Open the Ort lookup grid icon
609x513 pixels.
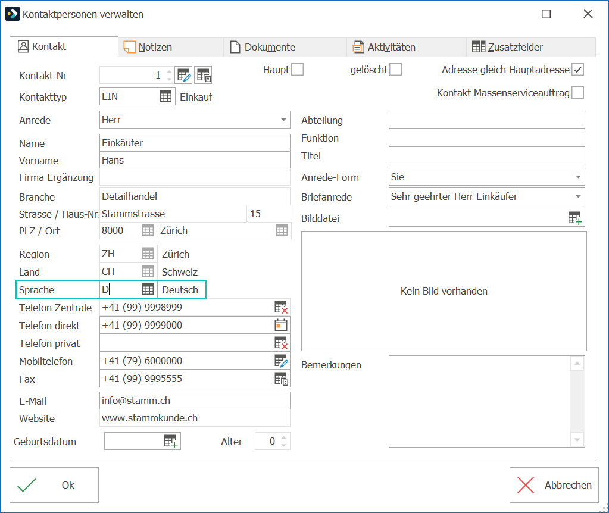pos(282,231)
